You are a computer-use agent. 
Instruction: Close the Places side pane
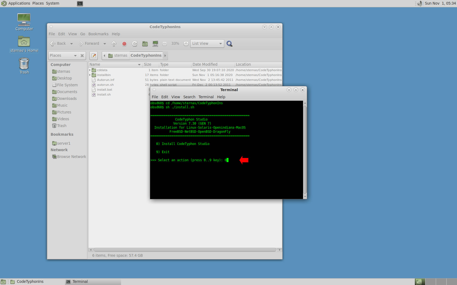pyautogui.click(x=82, y=56)
